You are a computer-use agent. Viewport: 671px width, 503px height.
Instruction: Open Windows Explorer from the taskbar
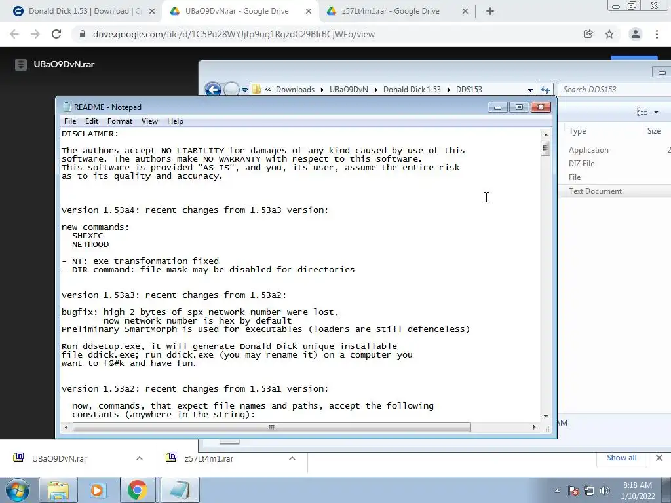[x=58, y=490]
